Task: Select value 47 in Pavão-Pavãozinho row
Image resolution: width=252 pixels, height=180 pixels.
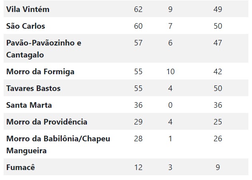Action: tap(218, 43)
